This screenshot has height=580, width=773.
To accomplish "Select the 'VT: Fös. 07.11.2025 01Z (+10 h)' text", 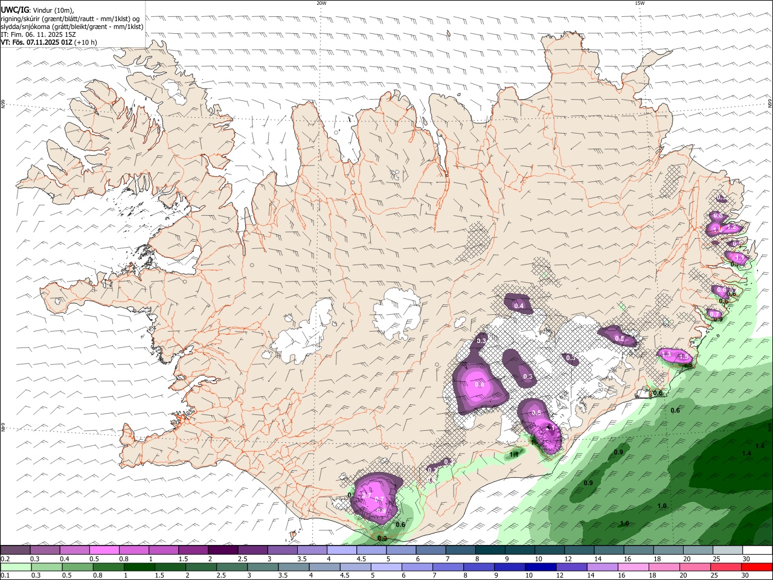I will coord(49,42).
